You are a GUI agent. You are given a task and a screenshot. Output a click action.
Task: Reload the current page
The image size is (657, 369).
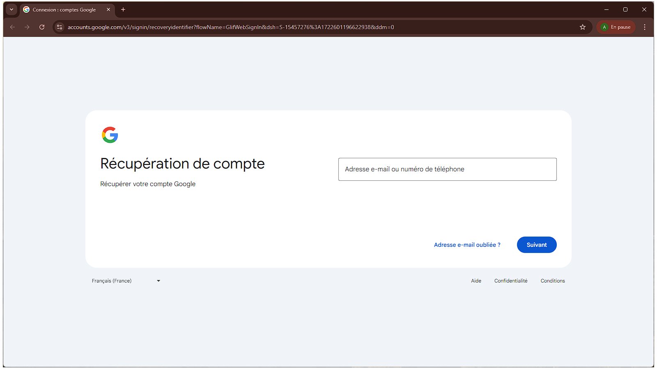42,27
